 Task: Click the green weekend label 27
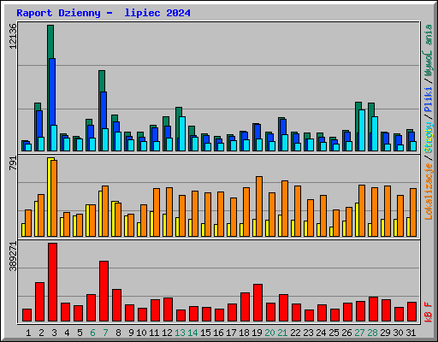coord(359,333)
